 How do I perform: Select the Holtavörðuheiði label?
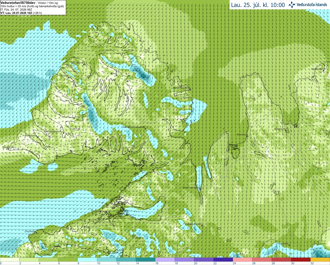click(193, 224)
